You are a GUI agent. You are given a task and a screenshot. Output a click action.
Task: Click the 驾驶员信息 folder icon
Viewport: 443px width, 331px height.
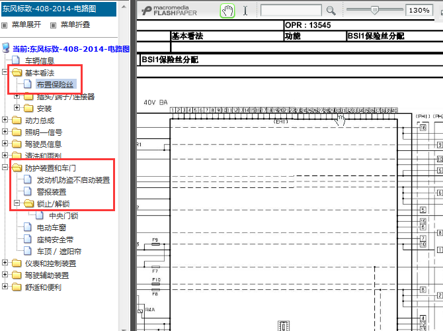(17, 144)
